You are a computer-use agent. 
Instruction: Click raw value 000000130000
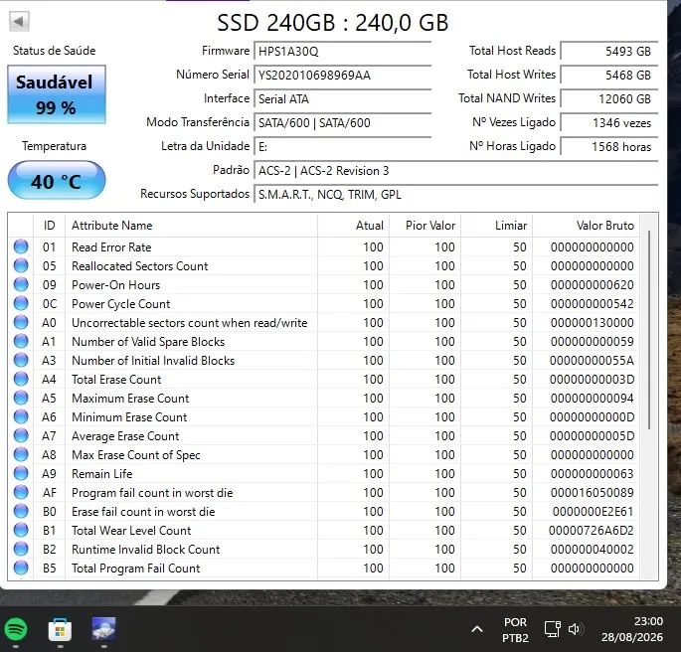point(592,323)
